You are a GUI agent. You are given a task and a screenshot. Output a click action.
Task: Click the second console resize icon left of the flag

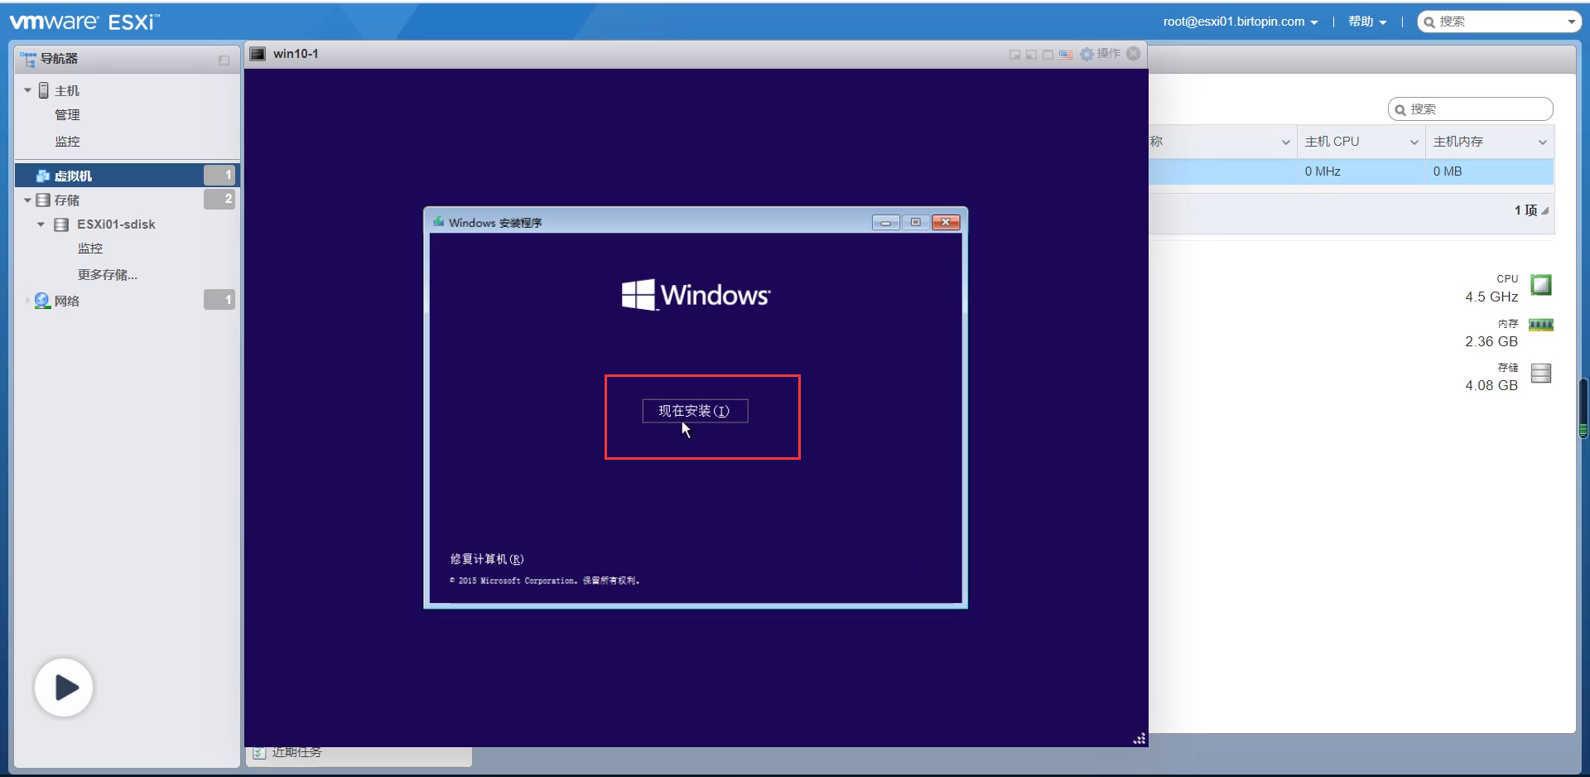coord(1031,55)
